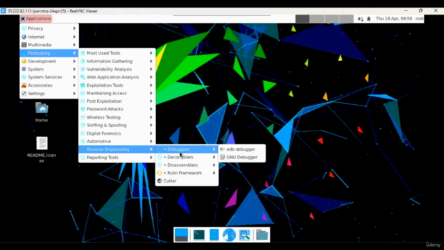Click the Accessories category icon

[24, 85]
